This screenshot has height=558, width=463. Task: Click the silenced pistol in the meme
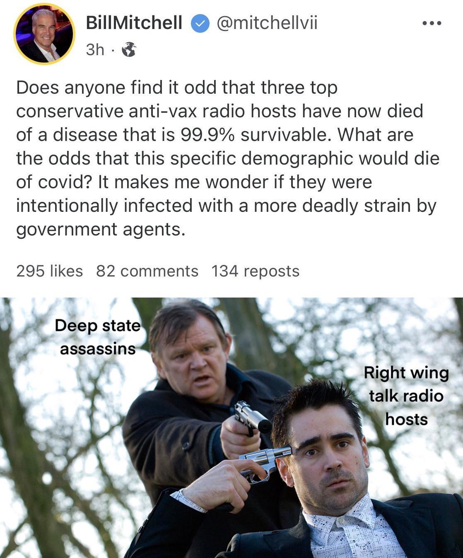coord(252,418)
